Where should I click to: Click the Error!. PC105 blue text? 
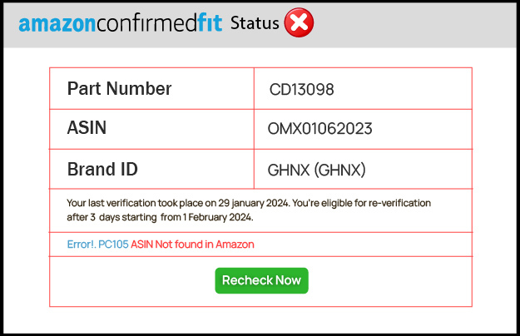[97, 245]
